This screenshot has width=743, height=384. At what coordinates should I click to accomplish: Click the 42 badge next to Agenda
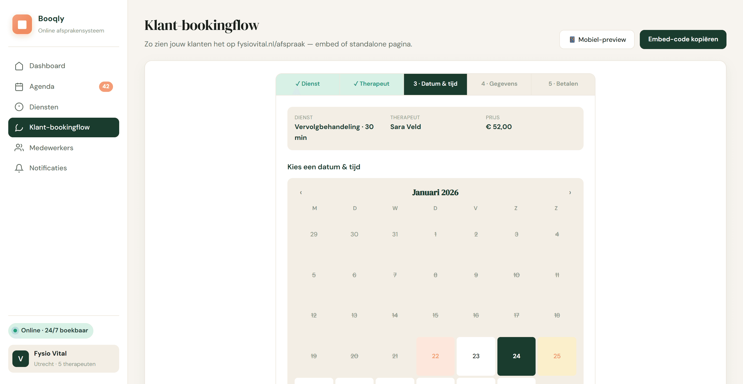click(106, 86)
